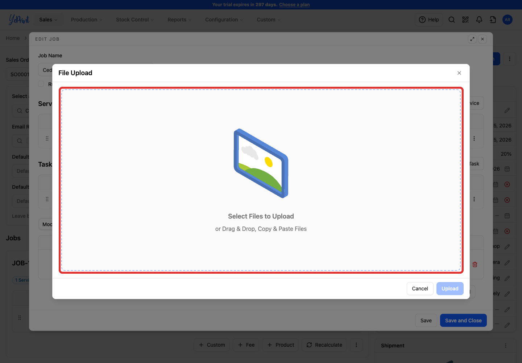522x363 pixels.
Task: Click the image illustration in the upload area
Action: coord(261,163)
